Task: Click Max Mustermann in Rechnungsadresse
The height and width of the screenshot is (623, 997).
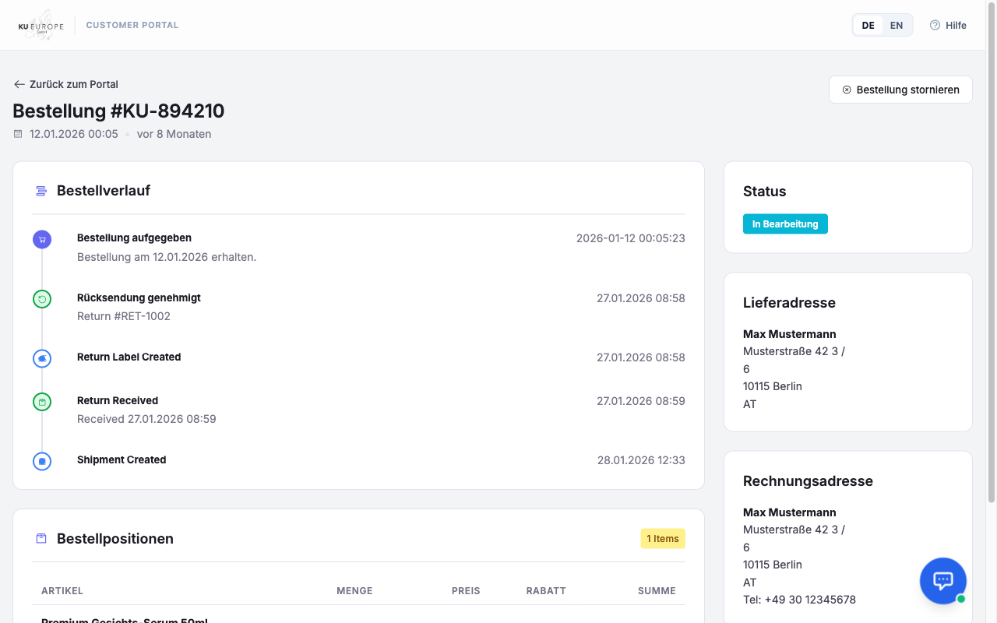Action: coord(790,512)
